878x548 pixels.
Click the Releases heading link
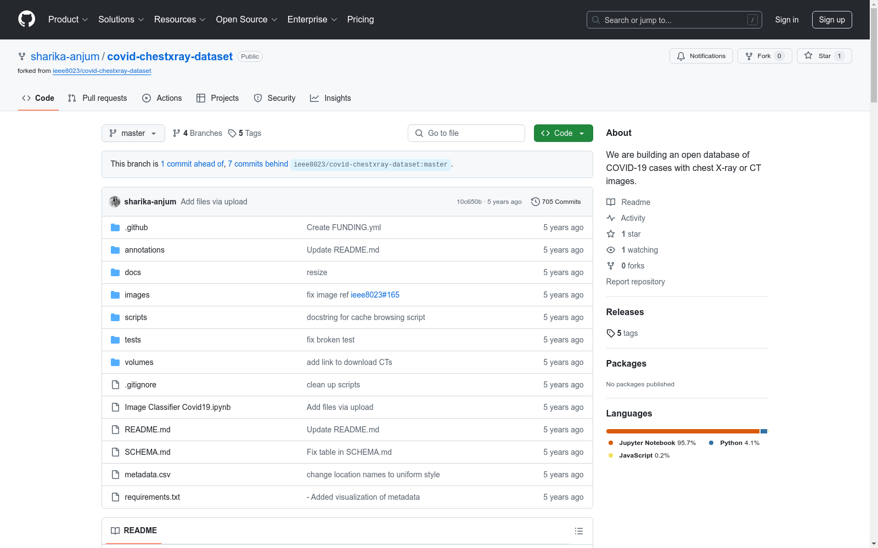point(625,312)
